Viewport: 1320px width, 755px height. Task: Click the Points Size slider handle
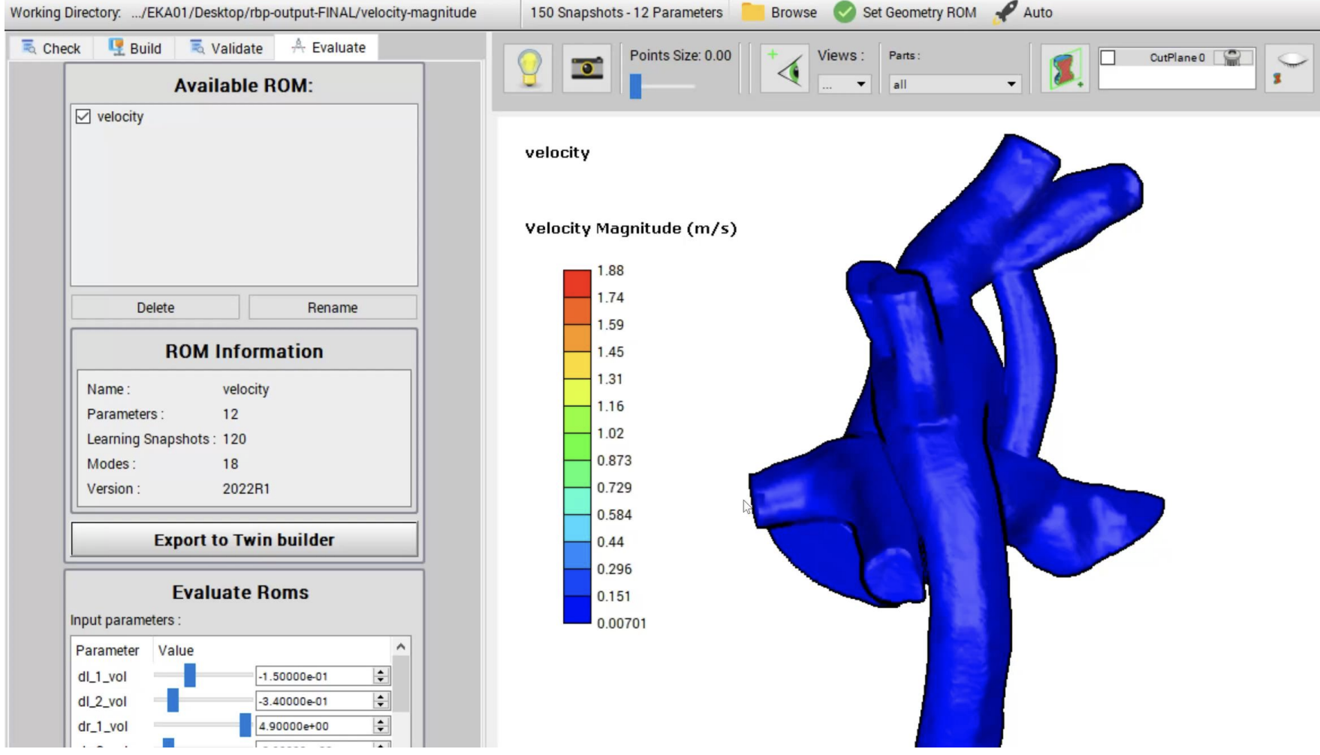635,86
